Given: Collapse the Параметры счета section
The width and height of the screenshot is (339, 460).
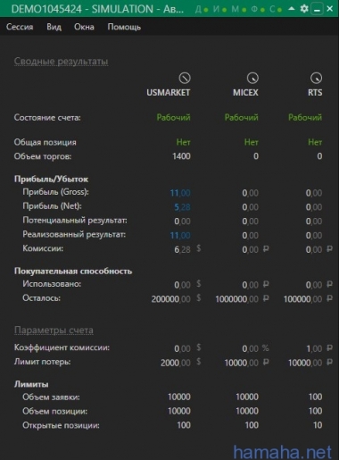Looking at the screenshot, I should point(54,330).
